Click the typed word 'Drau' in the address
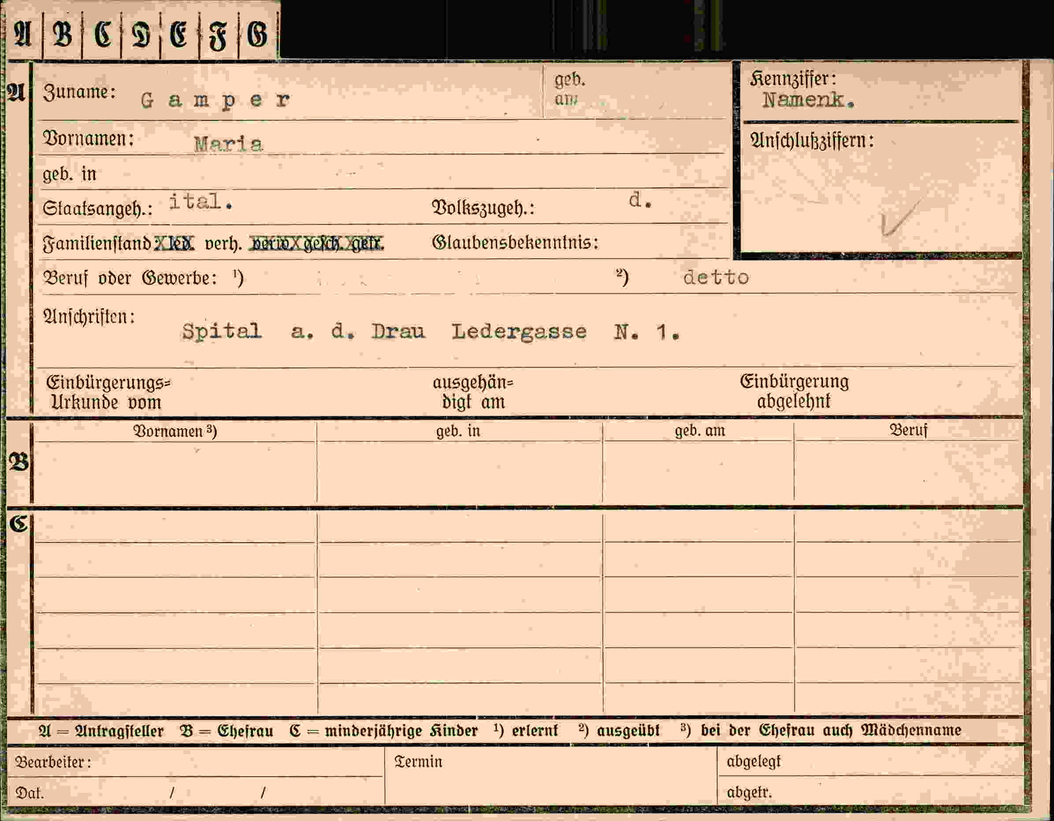Viewport: 1054px width, 821px height. (398, 331)
